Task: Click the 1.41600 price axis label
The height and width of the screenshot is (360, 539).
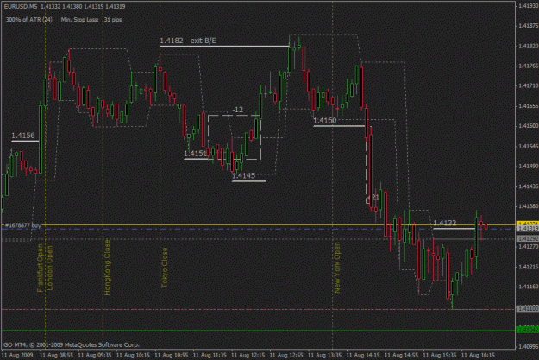Action: coord(529,126)
